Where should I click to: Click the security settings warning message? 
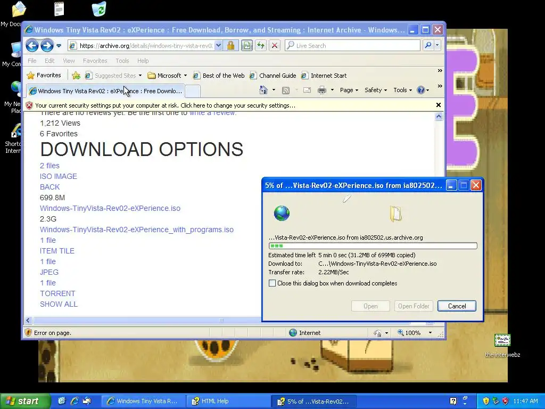(x=165, y=105)
